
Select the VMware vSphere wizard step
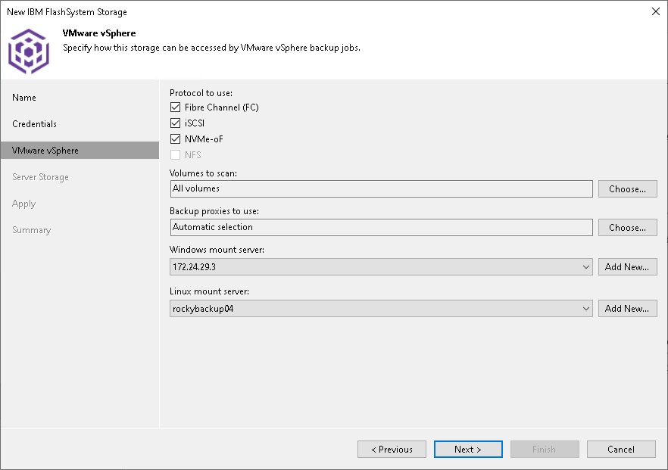tap(80, 151)
